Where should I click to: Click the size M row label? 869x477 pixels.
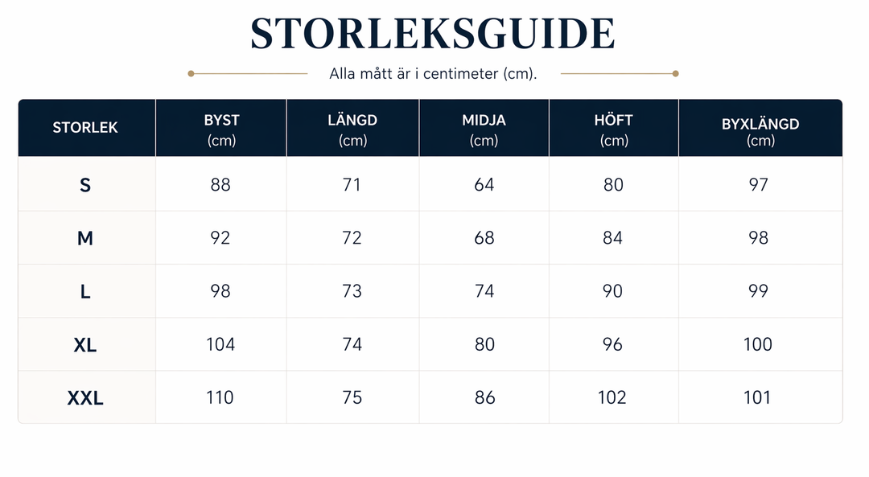[84, 238]
